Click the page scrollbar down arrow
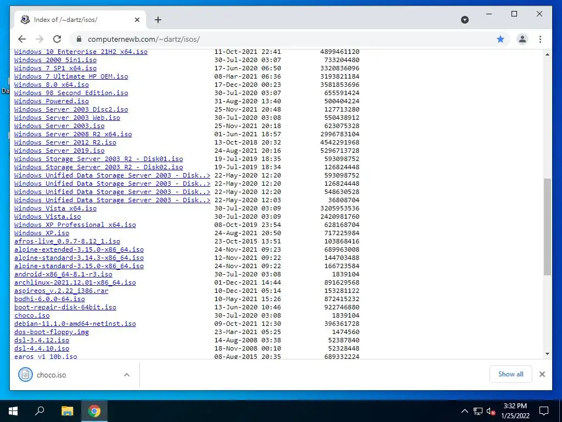This screenshot has width=562, height=422. tap(547, 354)
